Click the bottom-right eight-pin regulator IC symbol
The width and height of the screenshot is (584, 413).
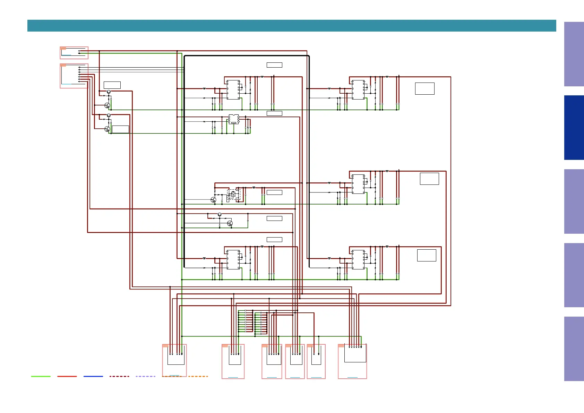pyautogui.click(x=358, y=260)
